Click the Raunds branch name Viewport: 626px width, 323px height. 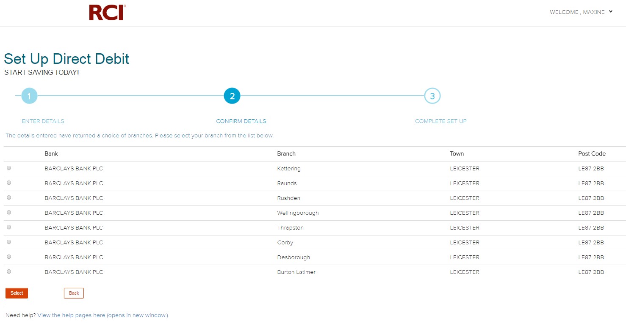coord(287,183)
